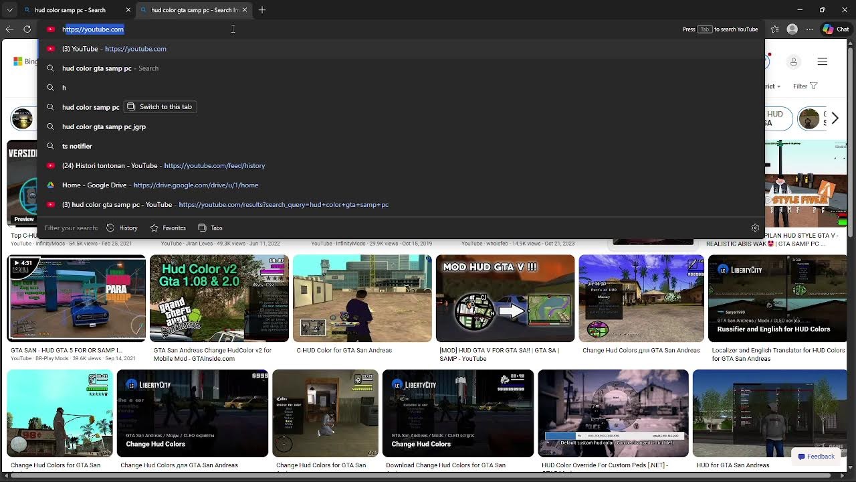
Task: Open the browser profile avatar
Action: [x=792, y=29]
